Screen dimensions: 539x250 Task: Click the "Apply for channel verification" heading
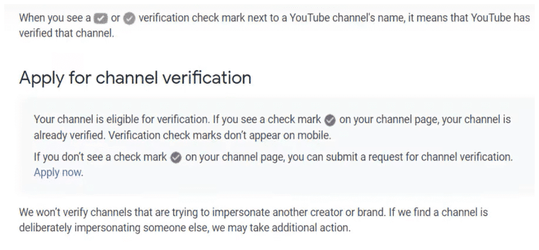click(135, 78)
